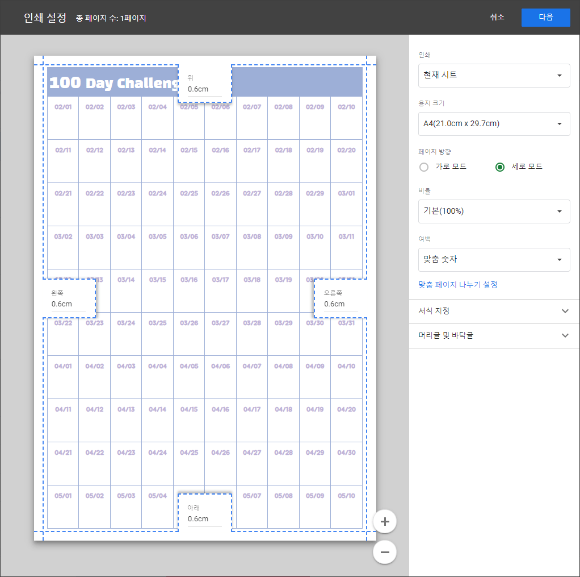The height and width of the screenshot is (577, 580).
Task: Click the zoom in plus button
Action: tap(385, 521)
